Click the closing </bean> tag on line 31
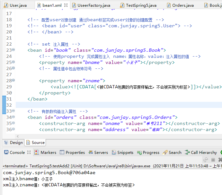Viewport: 222px width, 195px height. (37, 99)
